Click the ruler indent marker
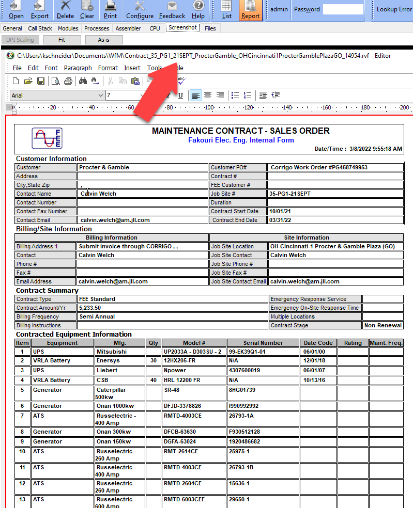The image size is (413, 508). click(14, 108)
